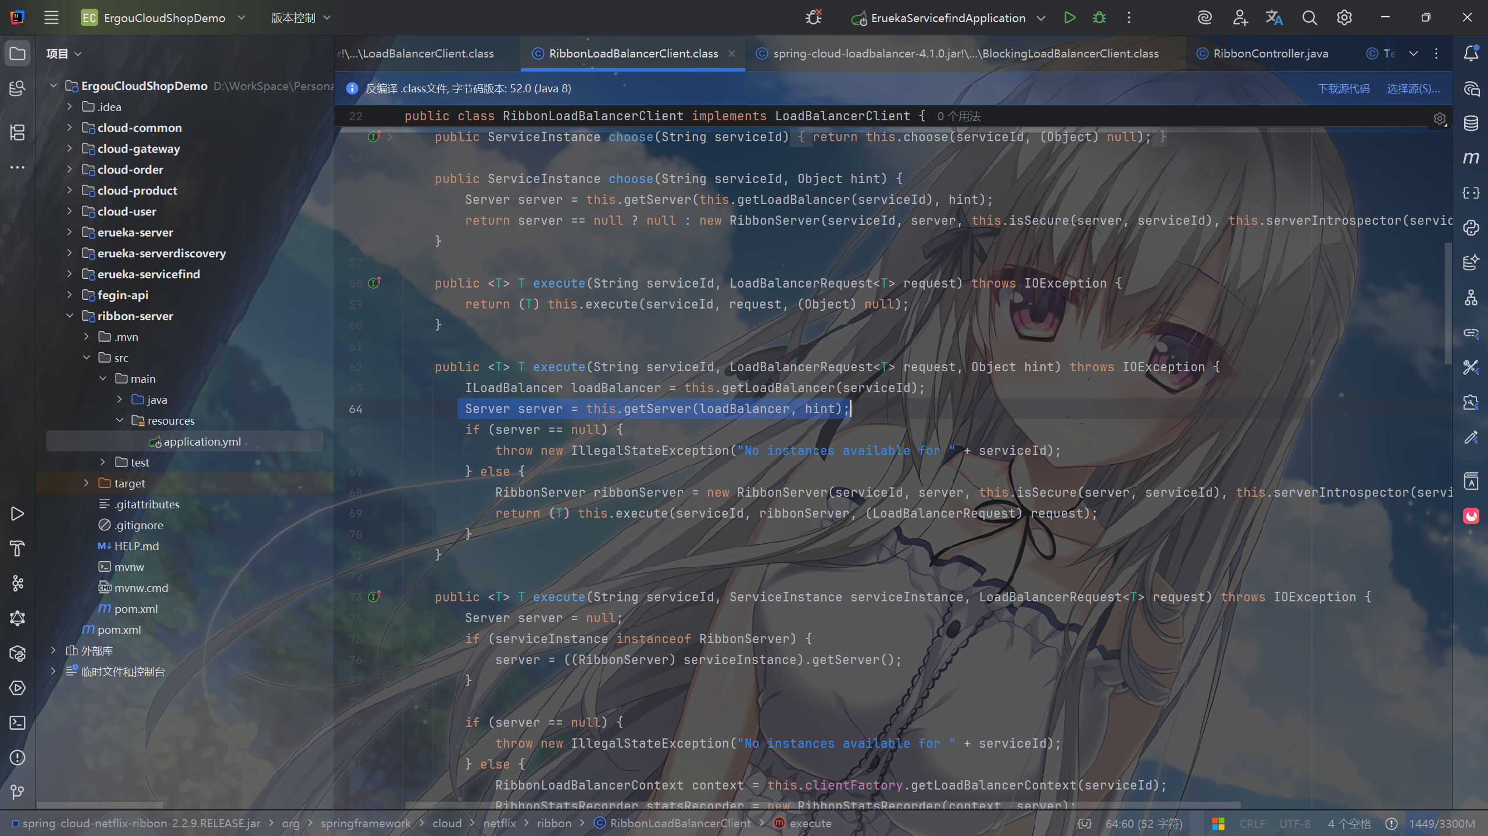Click the UTF-8 encoding status
Image resolution: width=1488 pixels, height=836 pixels.
coord(1294,823)
